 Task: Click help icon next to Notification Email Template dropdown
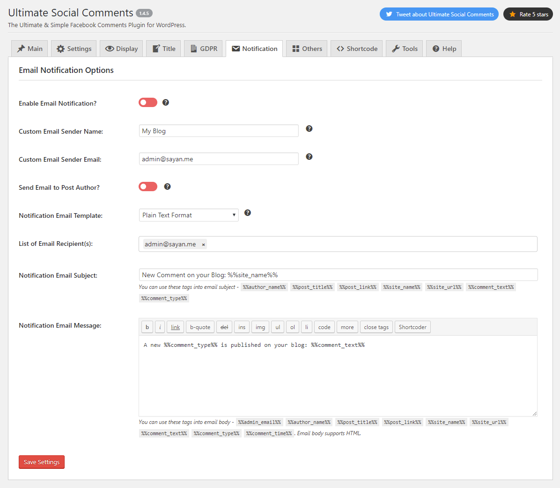(x=248, y=213)
